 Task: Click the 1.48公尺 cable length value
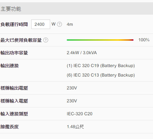tap(75, 127)
